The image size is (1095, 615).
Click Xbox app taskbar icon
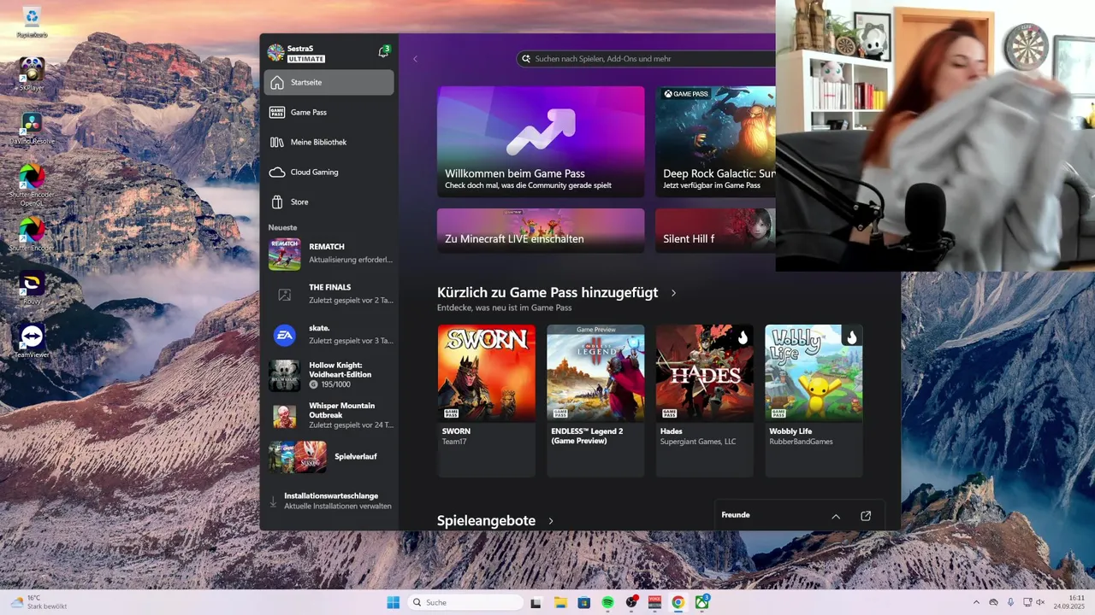702,602
